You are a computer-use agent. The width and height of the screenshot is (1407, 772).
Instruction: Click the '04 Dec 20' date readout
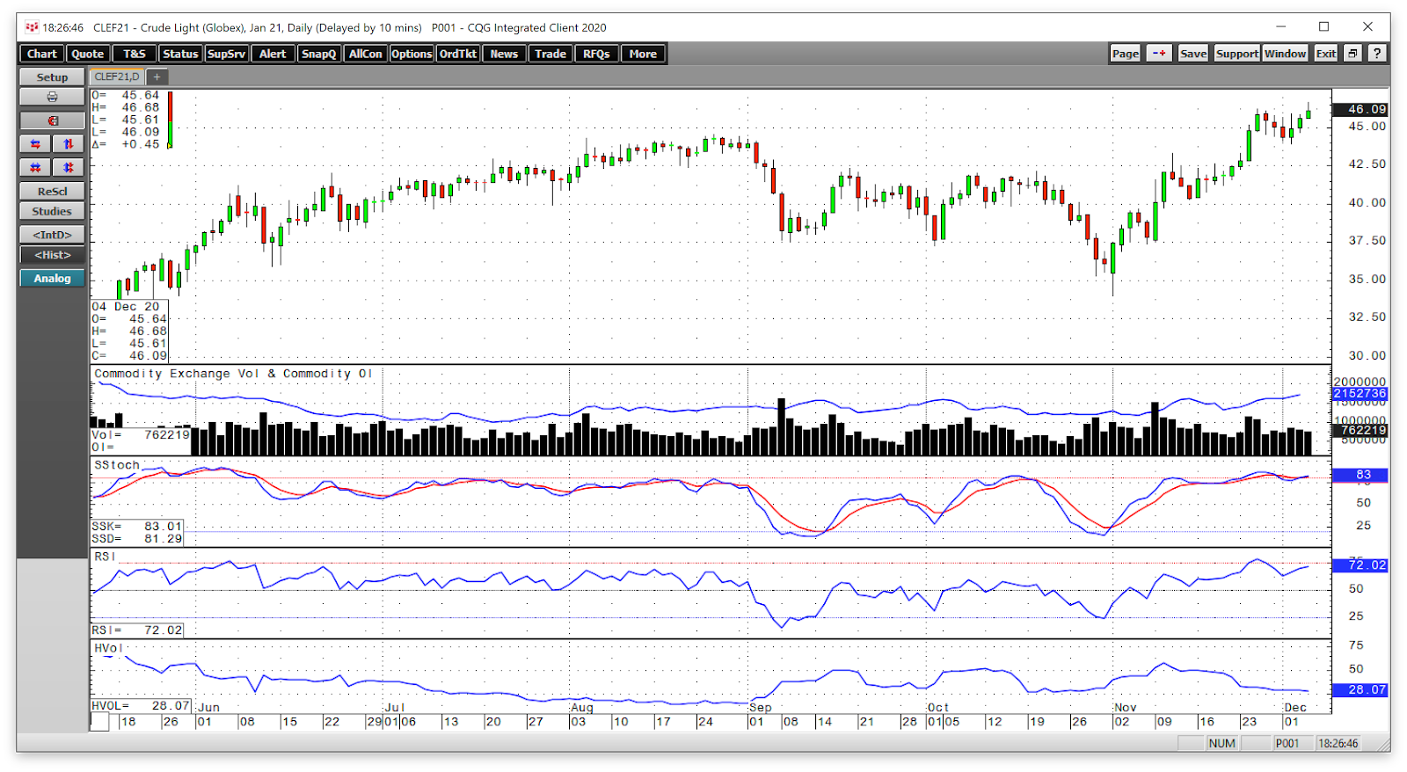[x=126, y=307]
